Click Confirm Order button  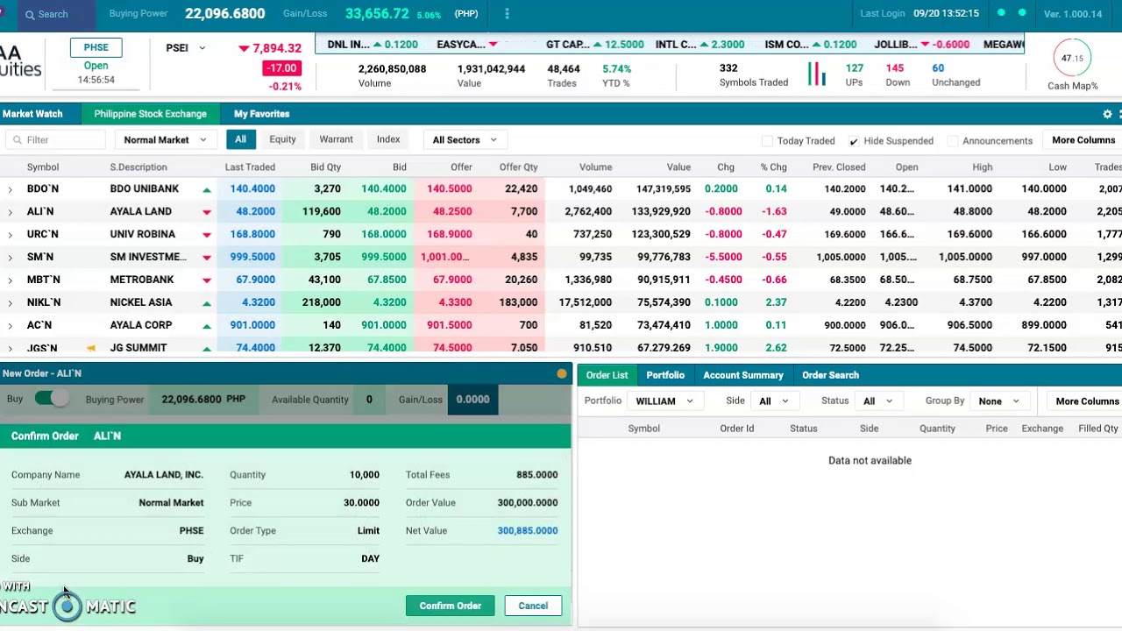[x=451, y=606]
